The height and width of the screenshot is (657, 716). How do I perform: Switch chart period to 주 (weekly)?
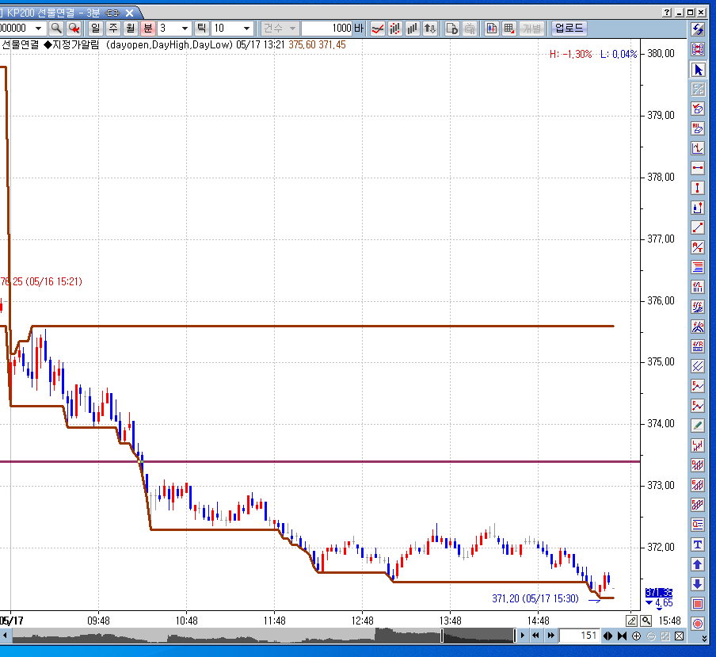tap(113, 29)
